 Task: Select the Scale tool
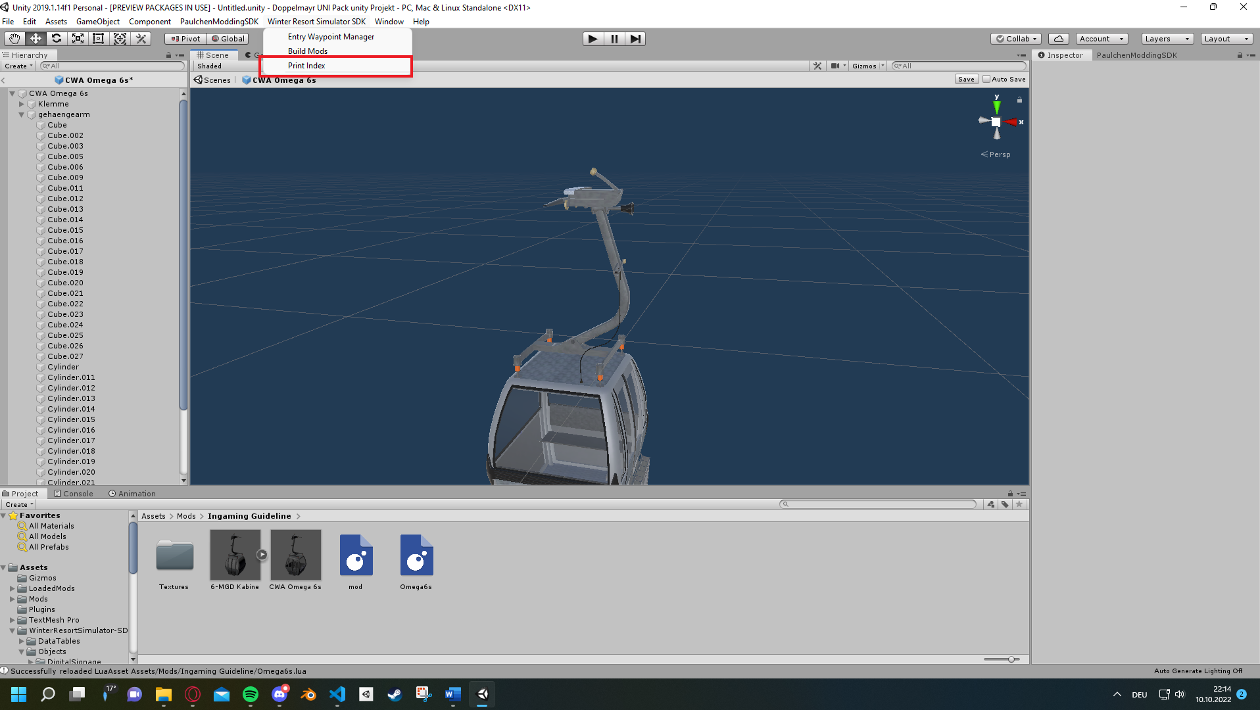(x=78, y=39)
